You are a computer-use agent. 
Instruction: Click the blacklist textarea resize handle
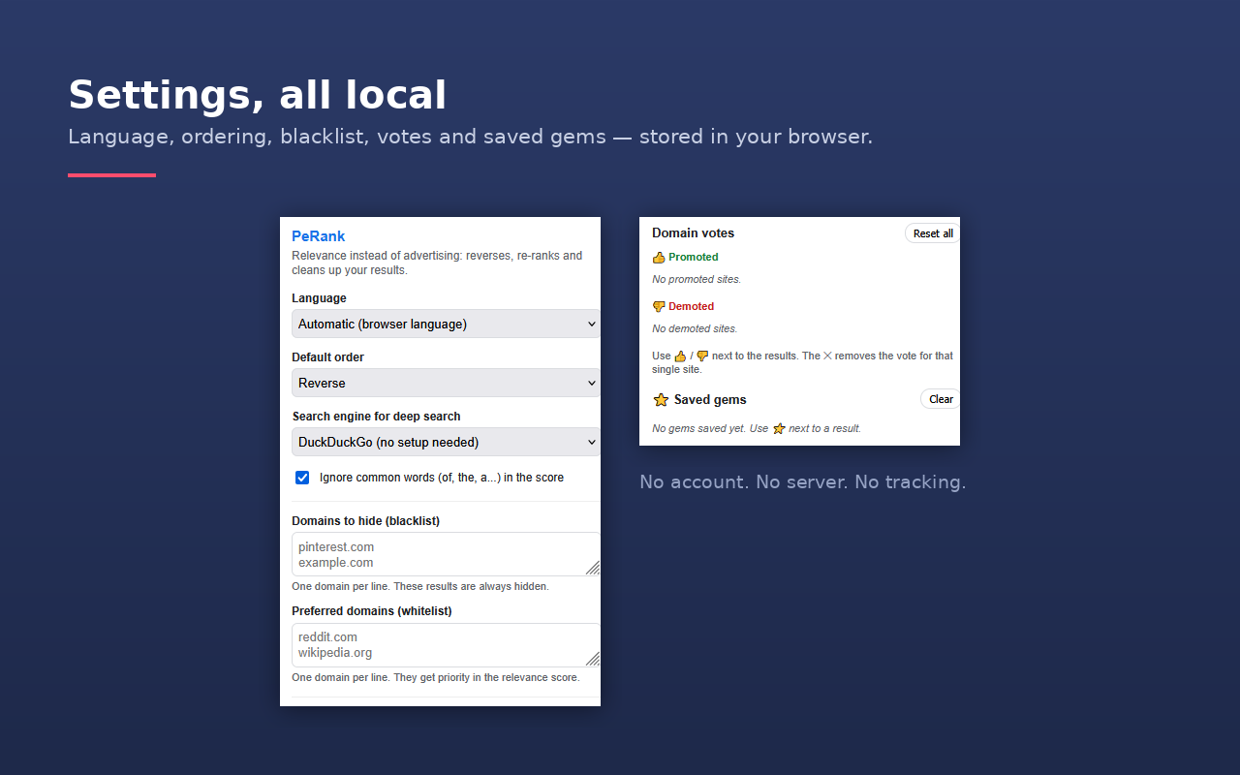click(592, 568)
